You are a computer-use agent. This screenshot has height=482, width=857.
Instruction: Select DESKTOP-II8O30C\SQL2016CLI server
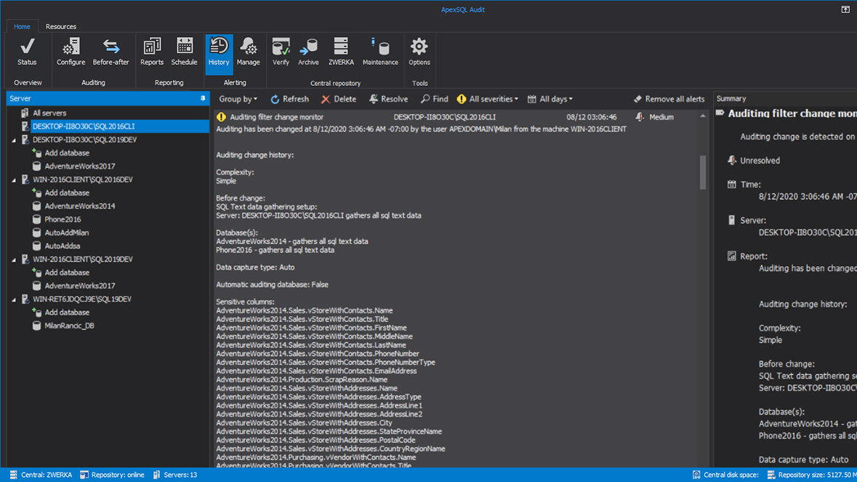[83, 126]
